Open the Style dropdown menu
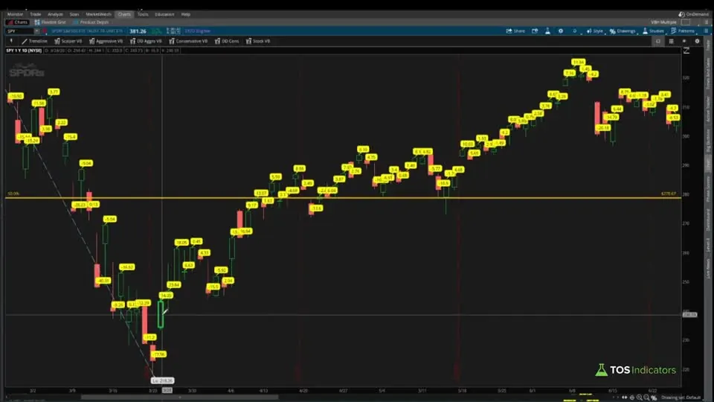 (595, 31)
